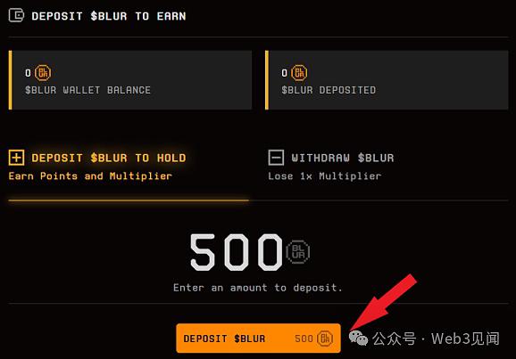Click the WeChat logo in the watermark
Viewport: 516px width, 359px height.
tap(358, 338)
